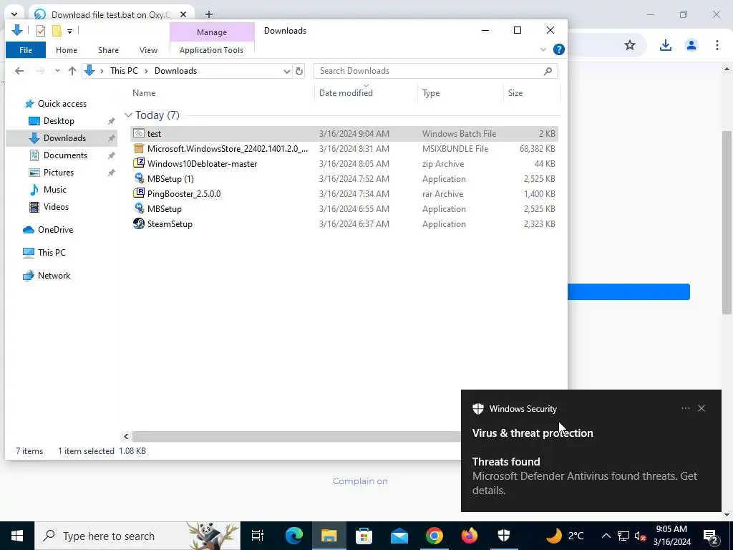Open Pictures in the navigation pane
The image size is (733, 550).
coord(59,173)
